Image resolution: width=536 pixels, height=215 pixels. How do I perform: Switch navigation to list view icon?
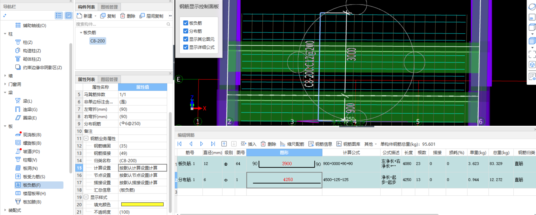pos(59,15)
